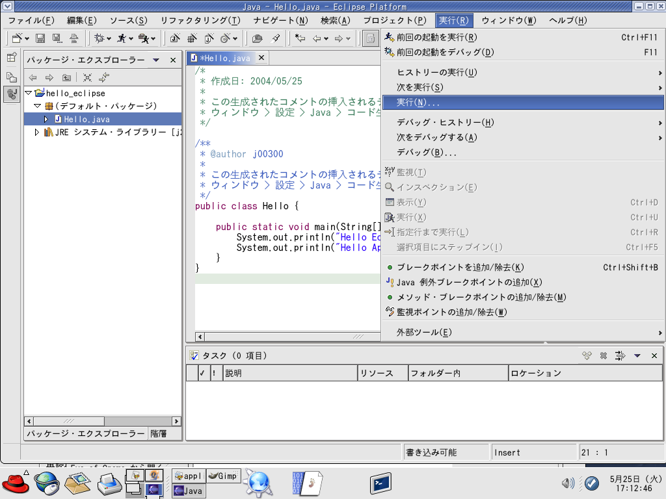Click the task filter icon in Tasks view

[620, 355]
